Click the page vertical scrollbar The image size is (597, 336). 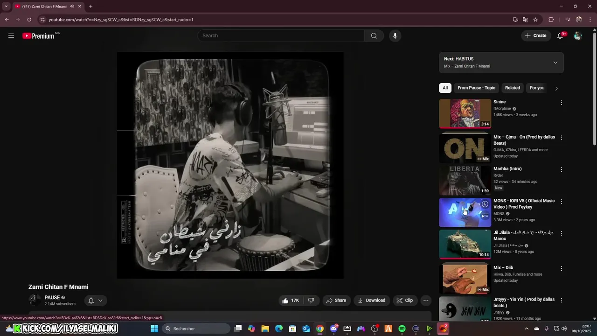click(594, 89)
